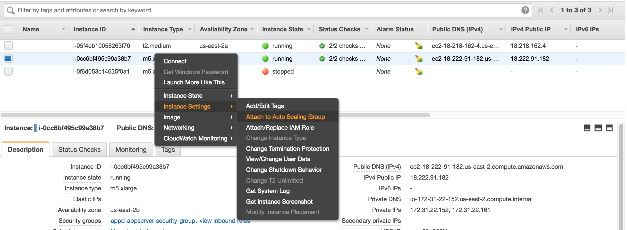Switch to the Description tab

[x=26, y=149]
